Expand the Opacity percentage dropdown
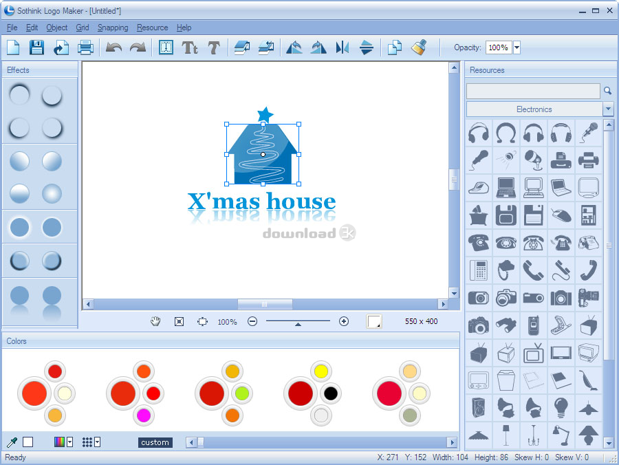Image resolution: width=619 pixels, height=465 pixels. [517, 47]
